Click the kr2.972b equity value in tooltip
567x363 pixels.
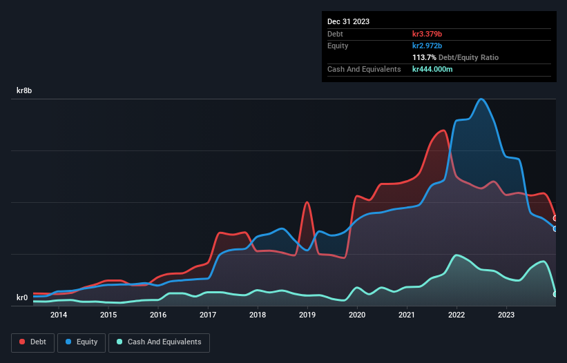pyautogui.click(x=427, y=46)
